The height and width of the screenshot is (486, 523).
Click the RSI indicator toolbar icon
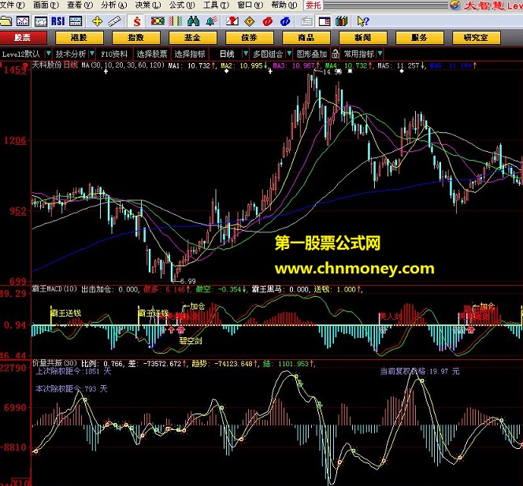[x=58, y=21]
